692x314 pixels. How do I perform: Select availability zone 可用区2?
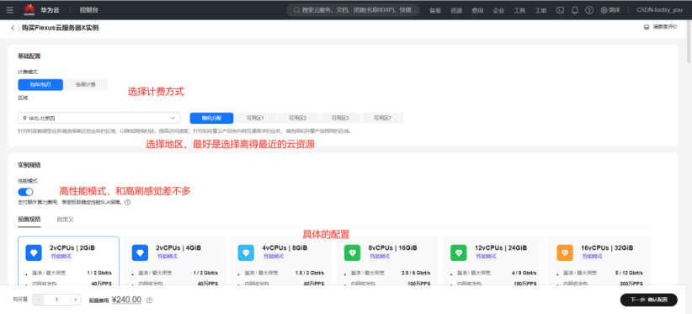pyautogui.click(x=297, y=118)
